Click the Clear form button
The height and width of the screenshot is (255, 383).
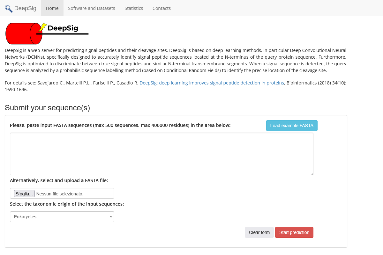[x=259, y=232]
